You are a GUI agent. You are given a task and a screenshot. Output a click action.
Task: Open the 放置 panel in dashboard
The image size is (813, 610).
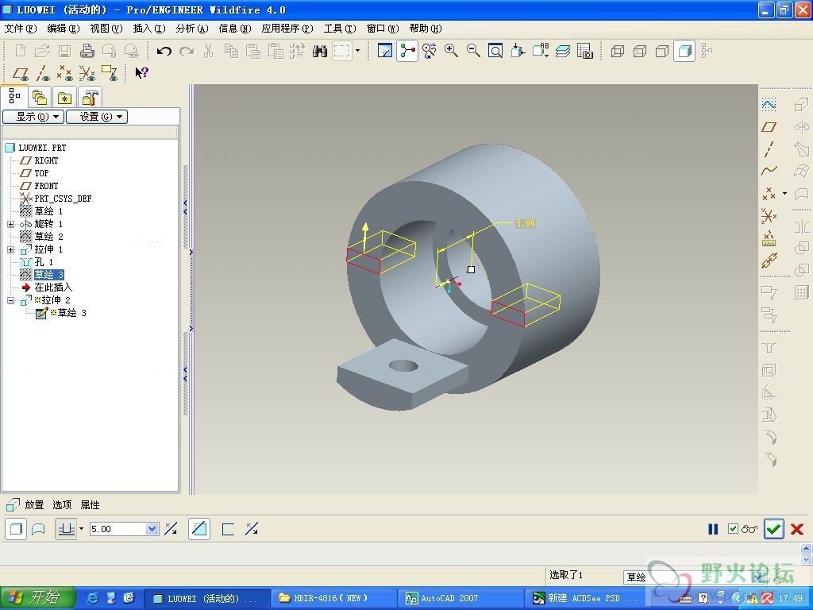coord(34,504)
